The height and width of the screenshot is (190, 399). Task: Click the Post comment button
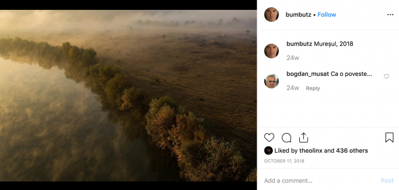(387, 181)
